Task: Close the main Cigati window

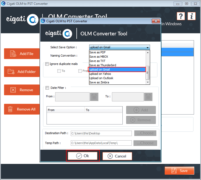Action: pos(195,4)
